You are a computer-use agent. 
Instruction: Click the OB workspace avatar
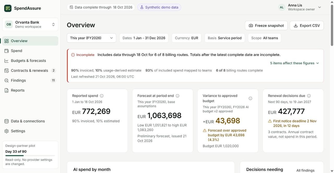pos(9,24)
